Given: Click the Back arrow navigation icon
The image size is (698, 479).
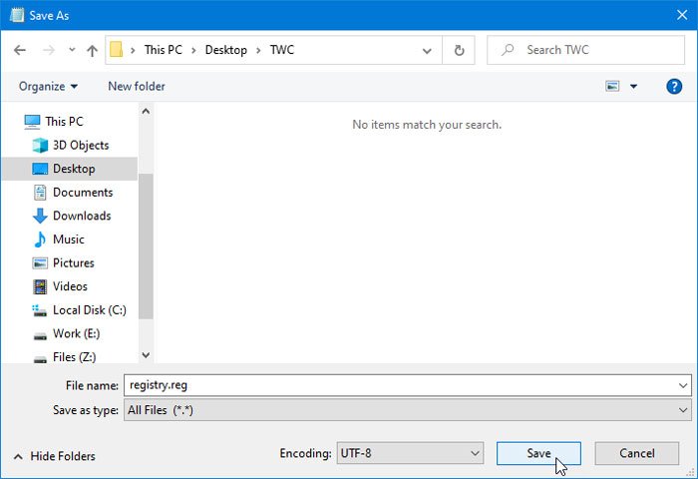Looking at the screenshot, I should (x=20, y=50).
